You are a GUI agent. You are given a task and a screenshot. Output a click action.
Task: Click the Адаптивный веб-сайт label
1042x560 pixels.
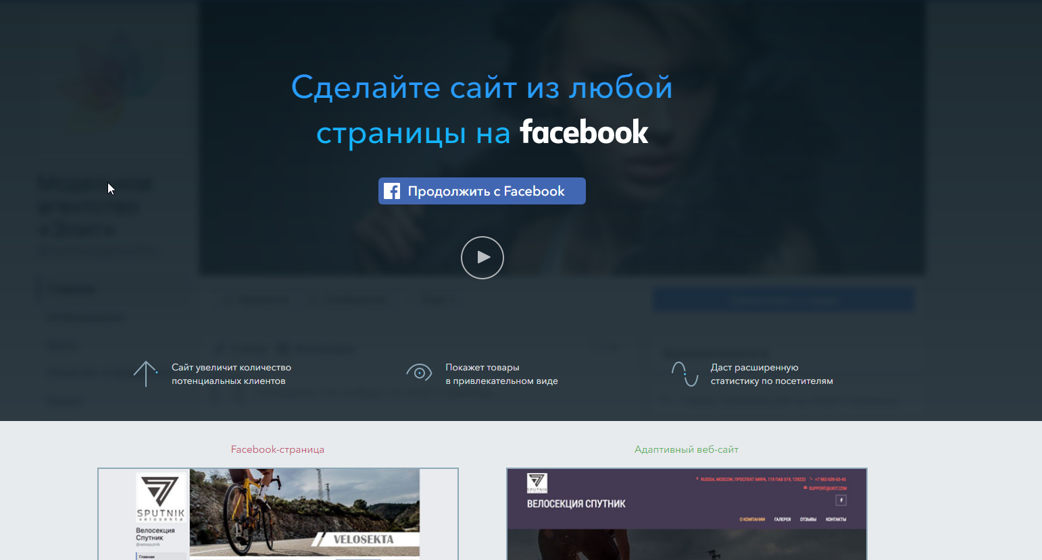pos(686,449)
